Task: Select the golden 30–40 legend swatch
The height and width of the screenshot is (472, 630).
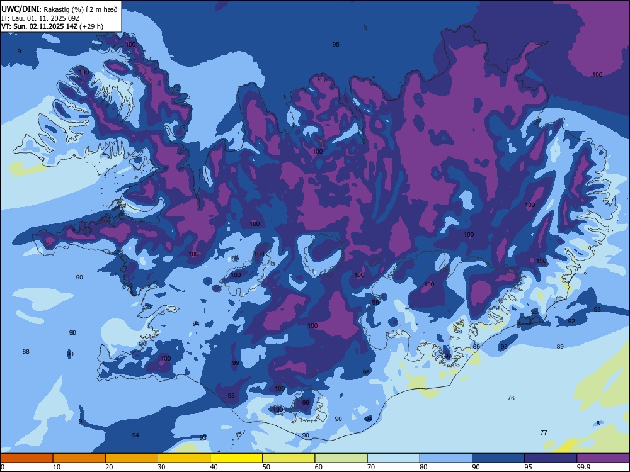Action: point(184,458)
